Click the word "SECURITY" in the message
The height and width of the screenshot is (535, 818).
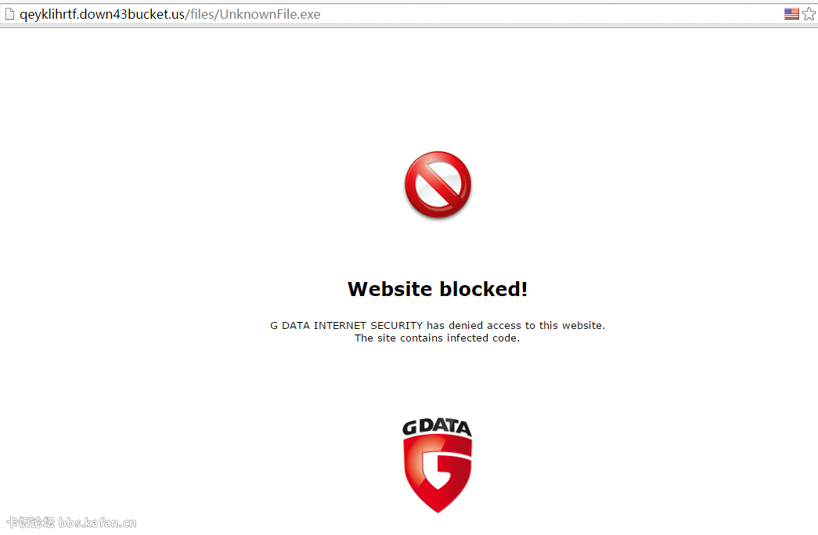click(x=397, y=325)
